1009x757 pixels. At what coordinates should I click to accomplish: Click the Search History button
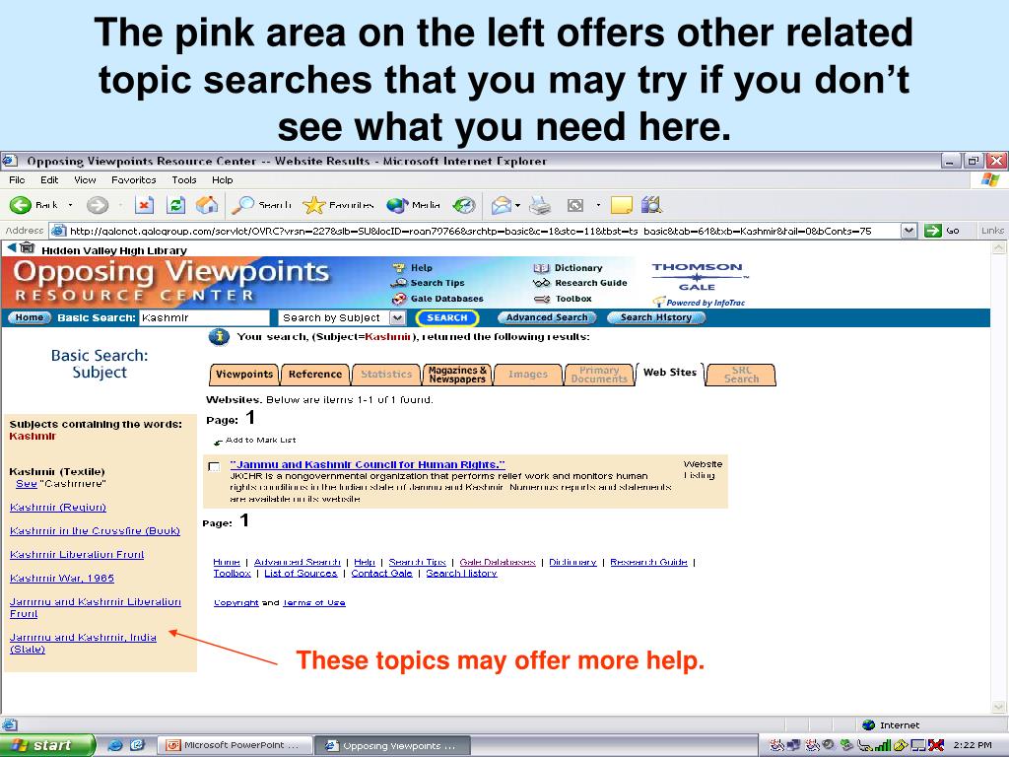pos(655,317)
